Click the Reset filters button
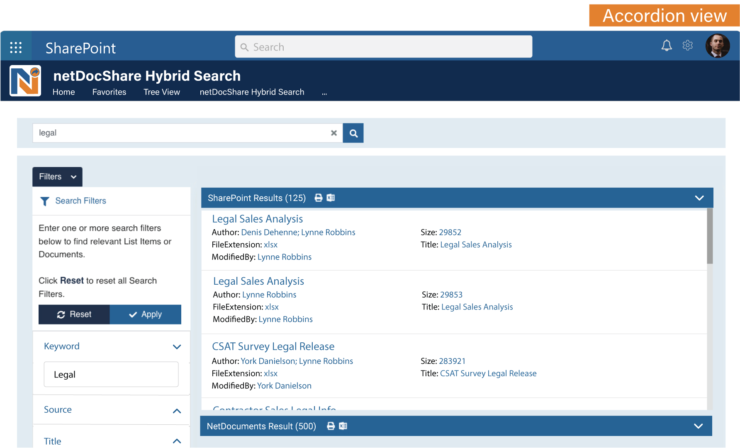 click(x=74, y=315)
